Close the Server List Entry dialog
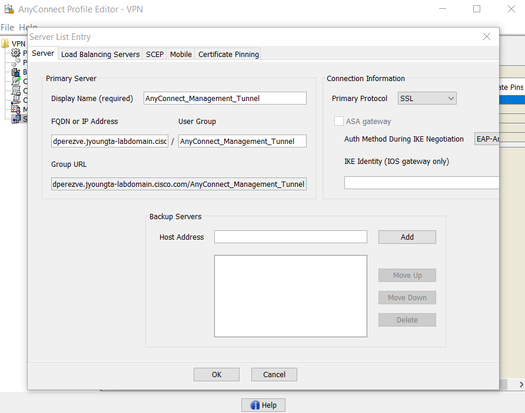 [x=487, y=36]
